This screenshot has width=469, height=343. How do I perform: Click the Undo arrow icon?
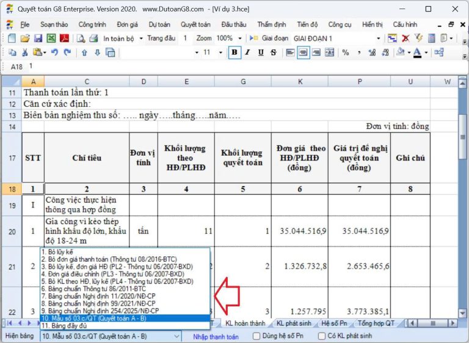pyautogui.click(x=54, y=52)
